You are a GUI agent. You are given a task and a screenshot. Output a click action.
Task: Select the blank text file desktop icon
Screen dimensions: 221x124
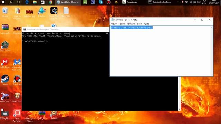tap(66, 12)
